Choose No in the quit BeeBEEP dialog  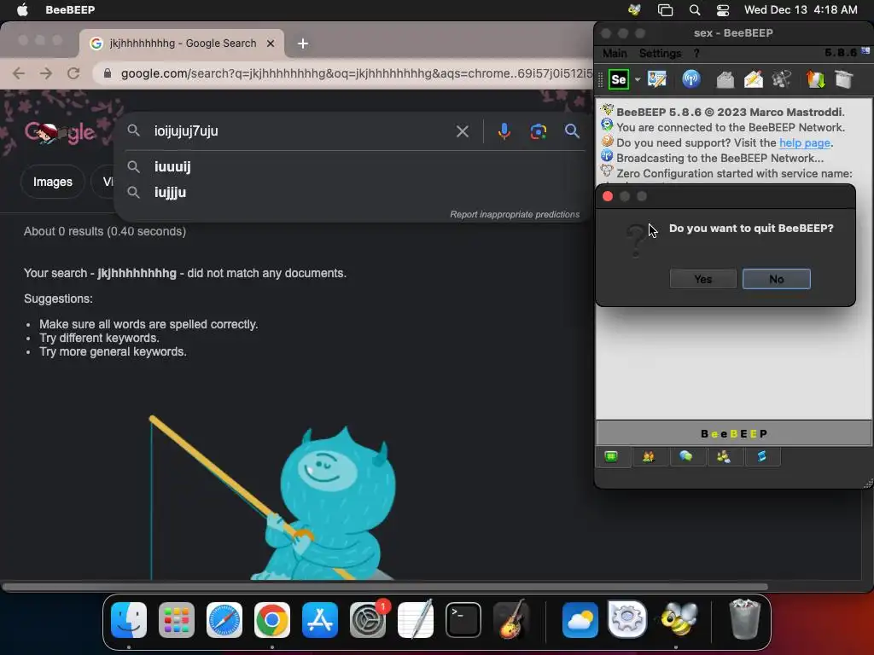click(777, 279)
